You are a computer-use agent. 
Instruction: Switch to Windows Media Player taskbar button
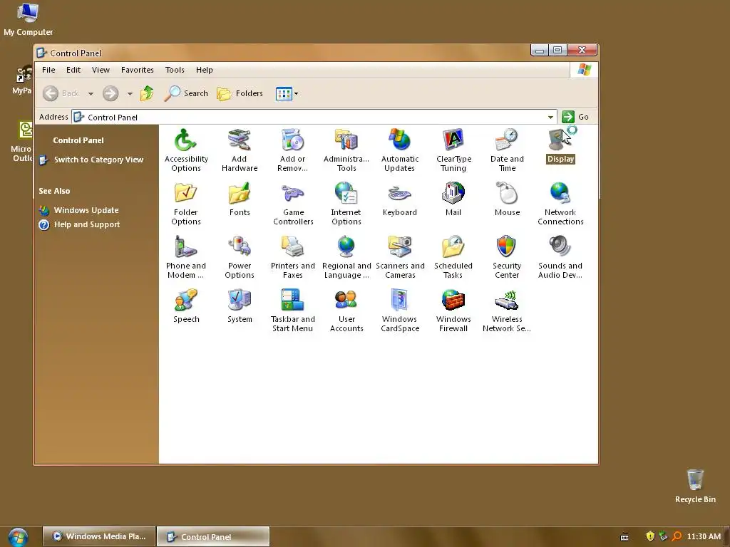(x=99, y=536)
